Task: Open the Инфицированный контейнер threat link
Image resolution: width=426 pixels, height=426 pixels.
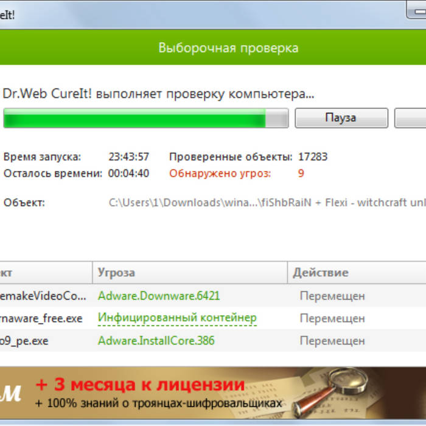Action: point(177,318)
